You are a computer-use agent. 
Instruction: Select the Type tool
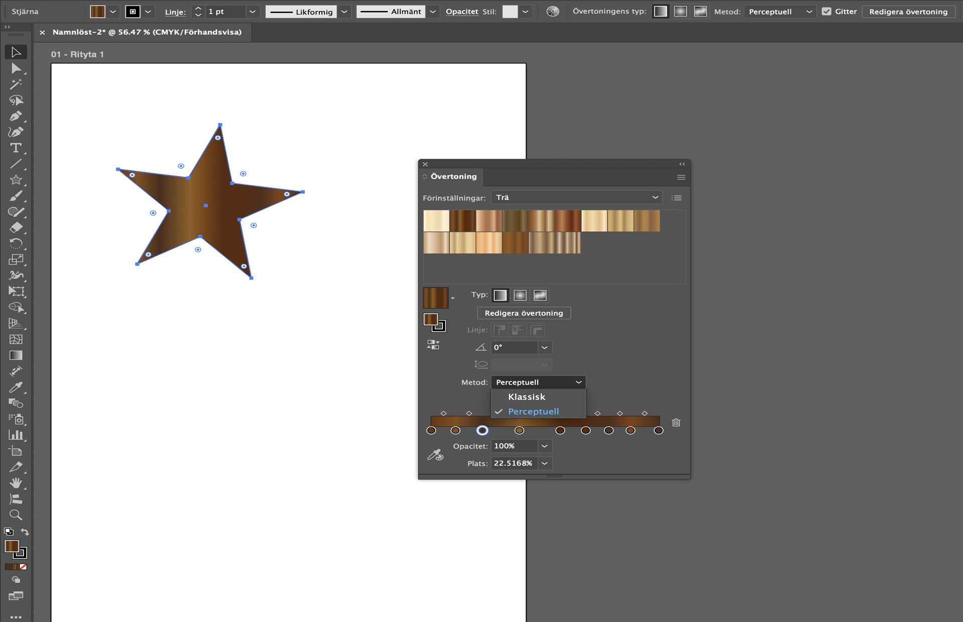pos(17,147)
